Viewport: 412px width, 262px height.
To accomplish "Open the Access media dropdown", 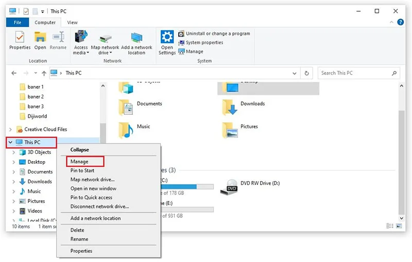I will point(81,43).
